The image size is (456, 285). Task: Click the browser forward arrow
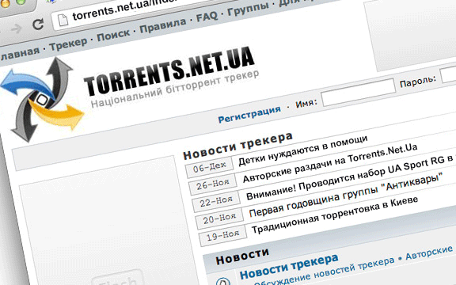click(17, 28)
